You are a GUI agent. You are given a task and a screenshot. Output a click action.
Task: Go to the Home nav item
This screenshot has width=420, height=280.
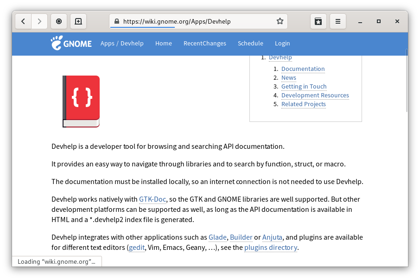pyautogui.click(x=163, y=44)
